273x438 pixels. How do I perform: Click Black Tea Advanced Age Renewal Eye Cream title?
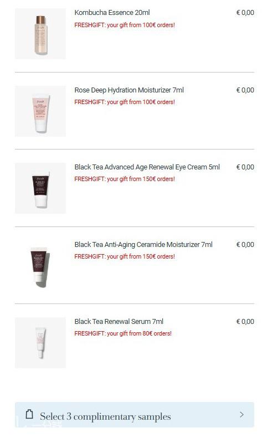(147, 167)
